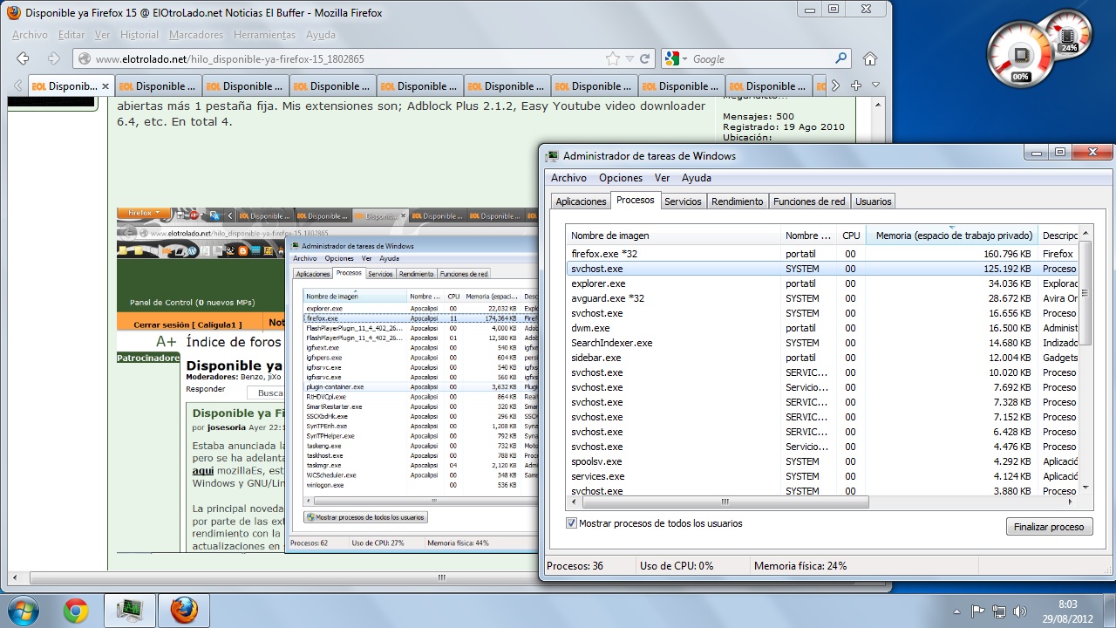Go back with Firefox's back arrow
Screen dimensions: 1116x628
(24, 58)
